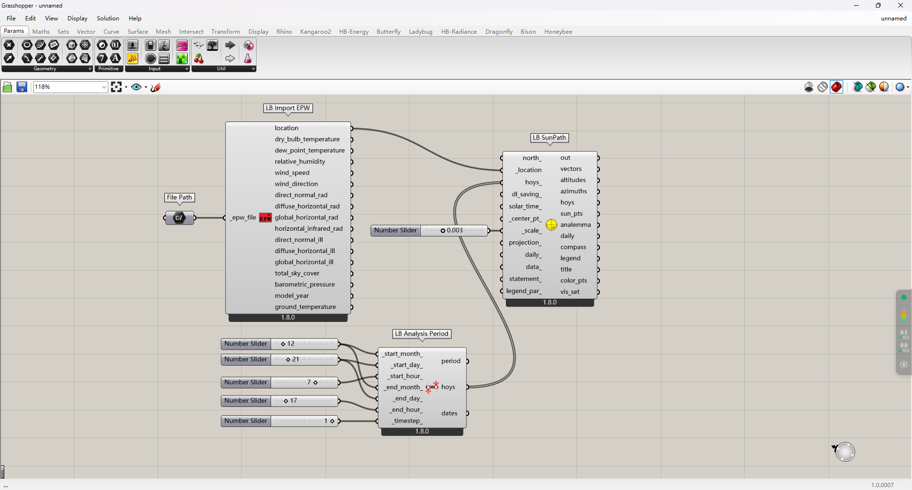Select the Text primitive icon labeled A
This screenshot has width=912, height=490.
click(x=115, y=58)
